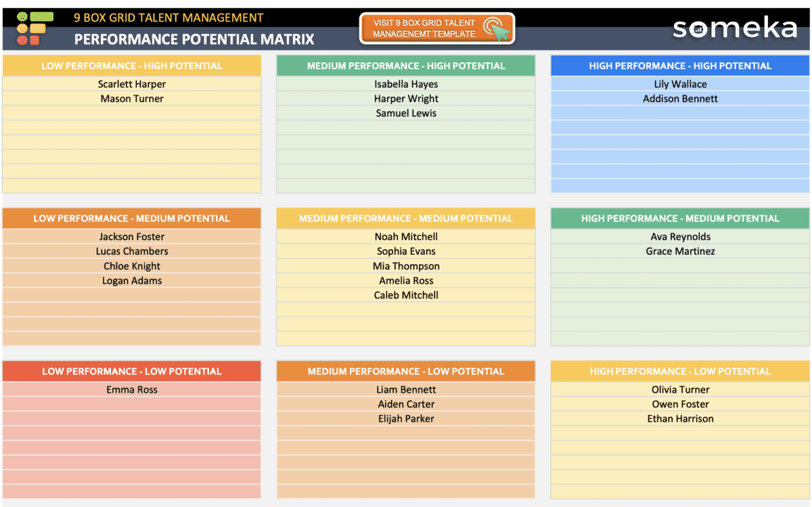This screenshot has width=812, height=507.
Task: Select Ava Reynolds under High Performance - Medium Potential
Action: (679, 237)
